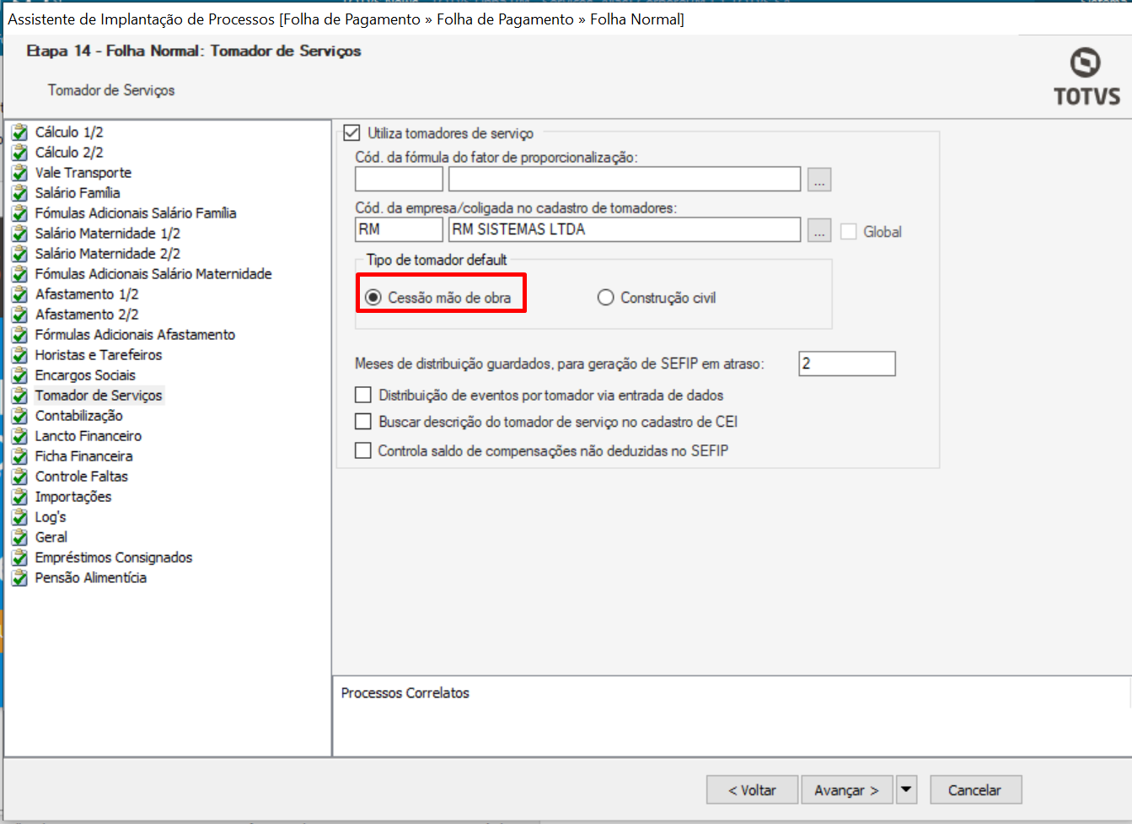This screenshot has height=824, width=1132.
Task: Click the SEFIP months input field
Action: pyautogui.click(x=846, y=364)
